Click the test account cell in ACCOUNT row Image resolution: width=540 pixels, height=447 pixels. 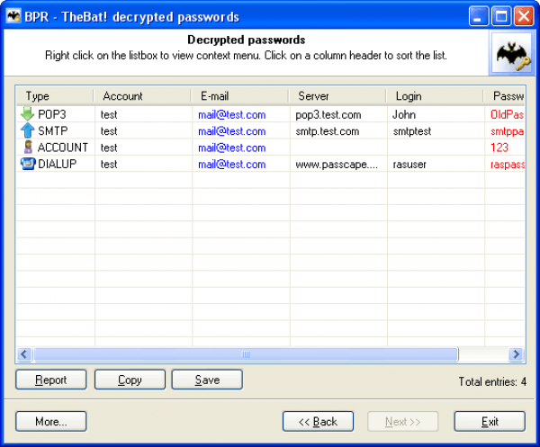[x=109, y=148]
